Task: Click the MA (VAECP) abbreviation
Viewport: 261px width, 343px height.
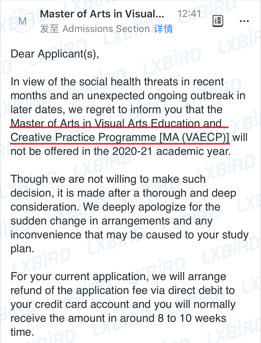Action: 194,137
